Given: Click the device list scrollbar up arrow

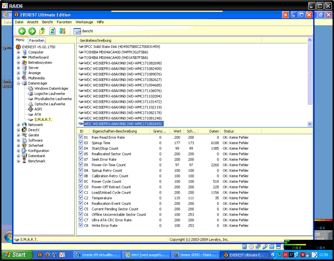Looking at the screenshot, I should 310,40.
